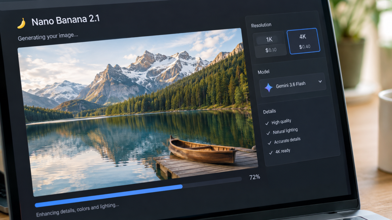Viewport: 392px width, 220px height.
Task: Click the "Enhancing details, colors and lighting..." text
Action: tap(77, 210)
